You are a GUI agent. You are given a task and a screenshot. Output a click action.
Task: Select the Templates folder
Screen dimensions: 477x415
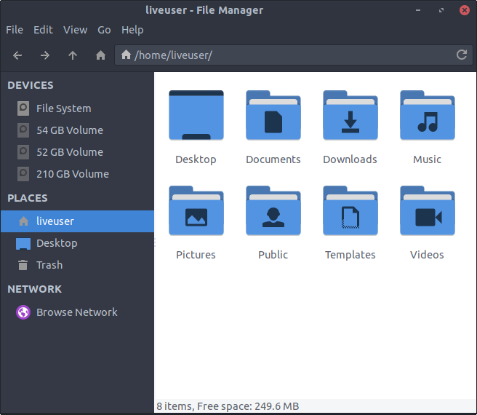point(350,211)
